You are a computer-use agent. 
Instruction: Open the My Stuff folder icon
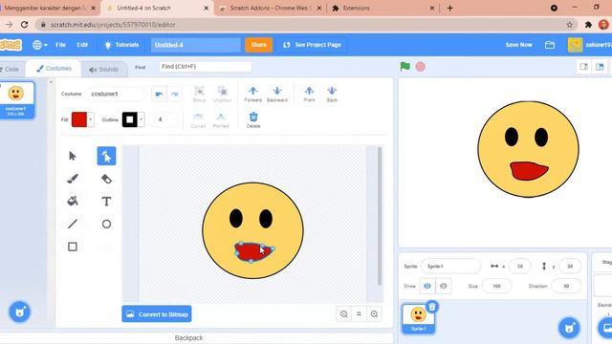click(550, 45)
